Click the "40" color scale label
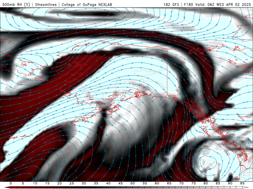This screenshot has width=253, height=189. [x=108, y=183]
